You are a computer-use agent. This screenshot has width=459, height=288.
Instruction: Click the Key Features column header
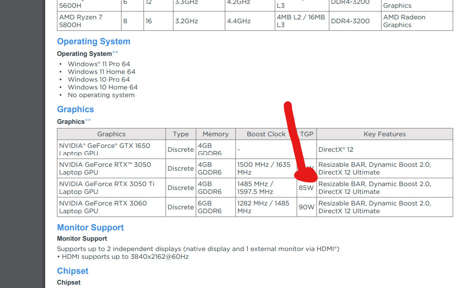(384, 134)
